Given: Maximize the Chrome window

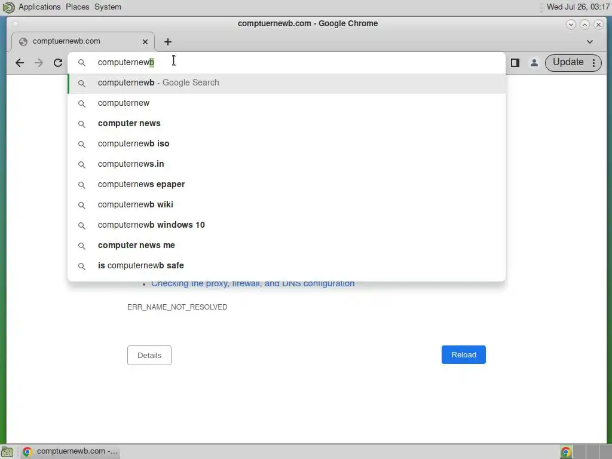Looking at the screenshot, I should coord(585,25).
